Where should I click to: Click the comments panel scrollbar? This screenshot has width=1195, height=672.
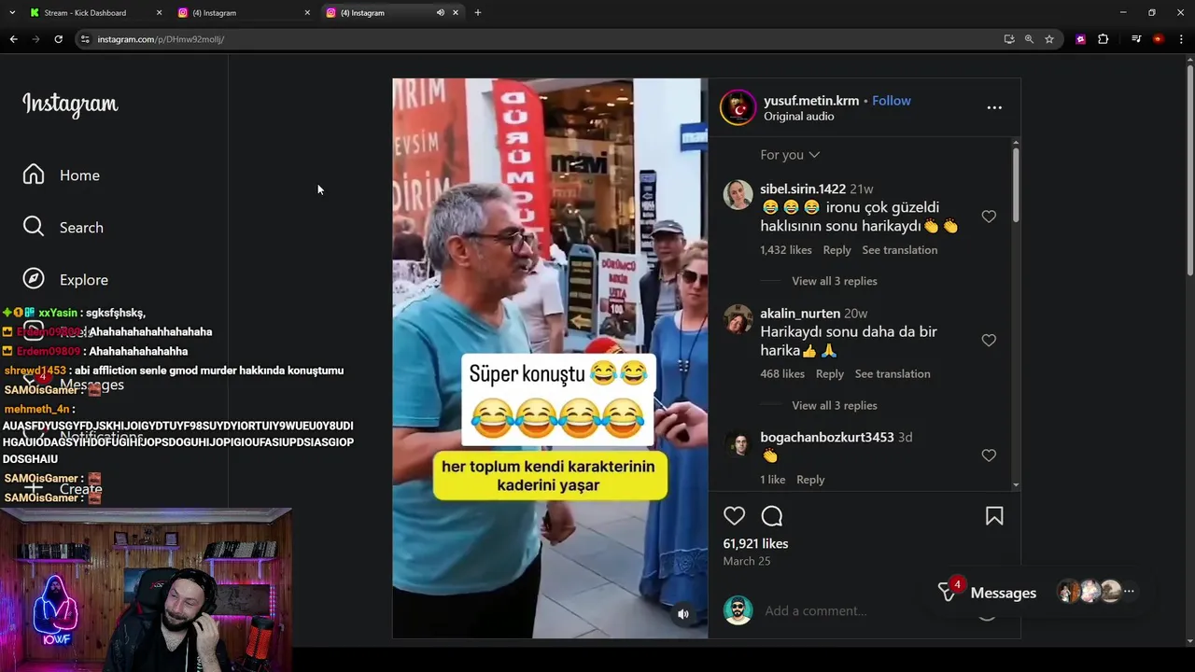1016,185
